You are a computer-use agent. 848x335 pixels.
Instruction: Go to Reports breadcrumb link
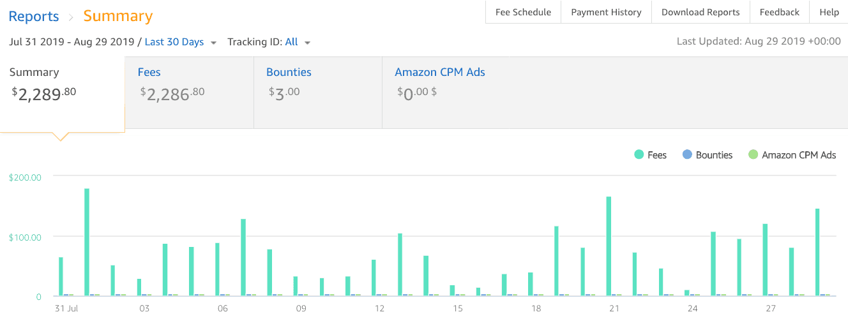click(34, 16)
